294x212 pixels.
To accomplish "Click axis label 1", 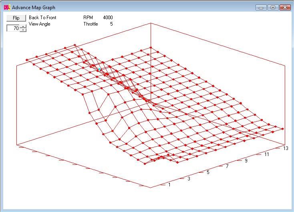I will click(169, 185).
